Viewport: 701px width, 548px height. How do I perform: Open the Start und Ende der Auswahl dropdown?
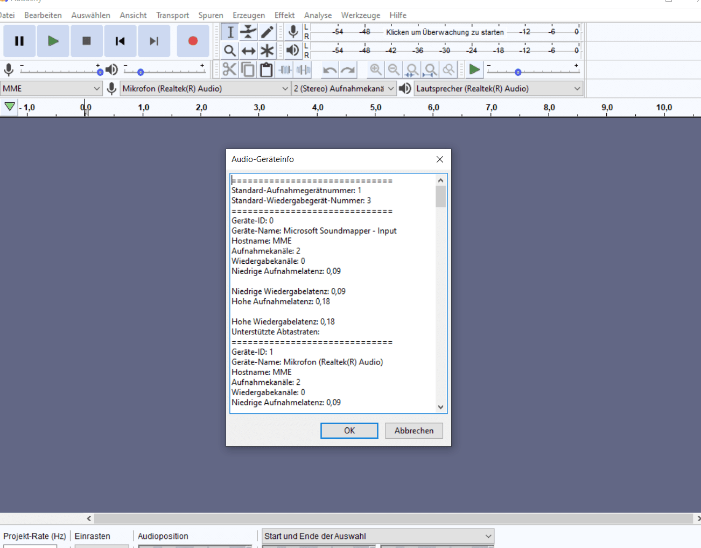(x=378, y=536)
